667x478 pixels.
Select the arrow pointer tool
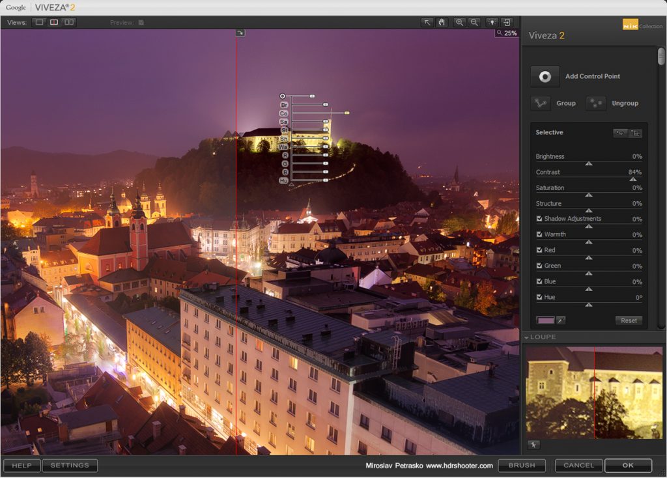coord(427,22)
